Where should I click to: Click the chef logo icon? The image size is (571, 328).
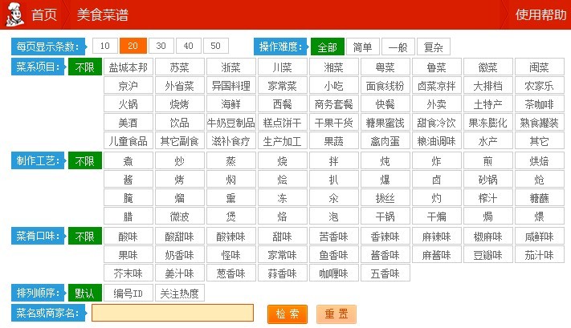[14, 14]
